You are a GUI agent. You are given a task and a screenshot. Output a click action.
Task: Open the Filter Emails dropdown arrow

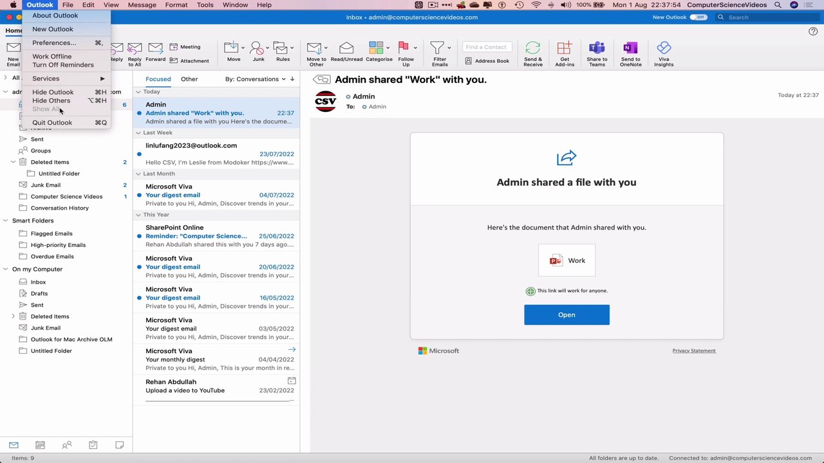(449, 48)
